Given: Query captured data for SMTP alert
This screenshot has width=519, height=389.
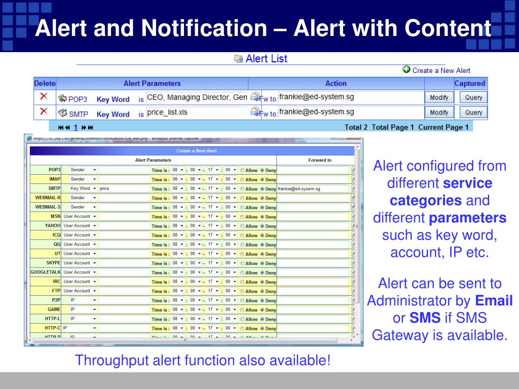Looking at the screenshot, I should tap(473, 112).
